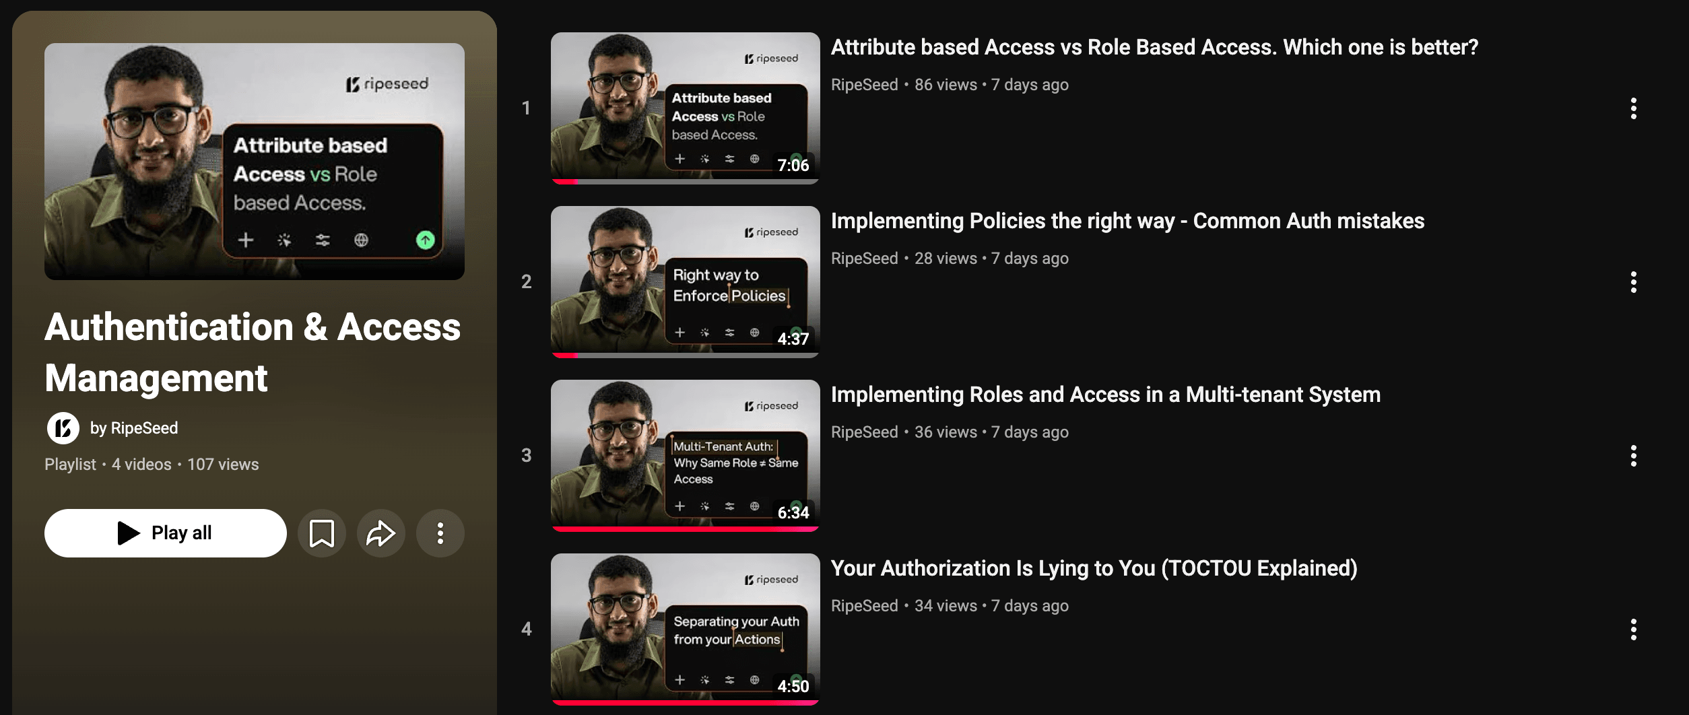Open the playlist's three-dot options menu
The width and height of the screenshot is (1689, 715).
(x=440, y=533)
